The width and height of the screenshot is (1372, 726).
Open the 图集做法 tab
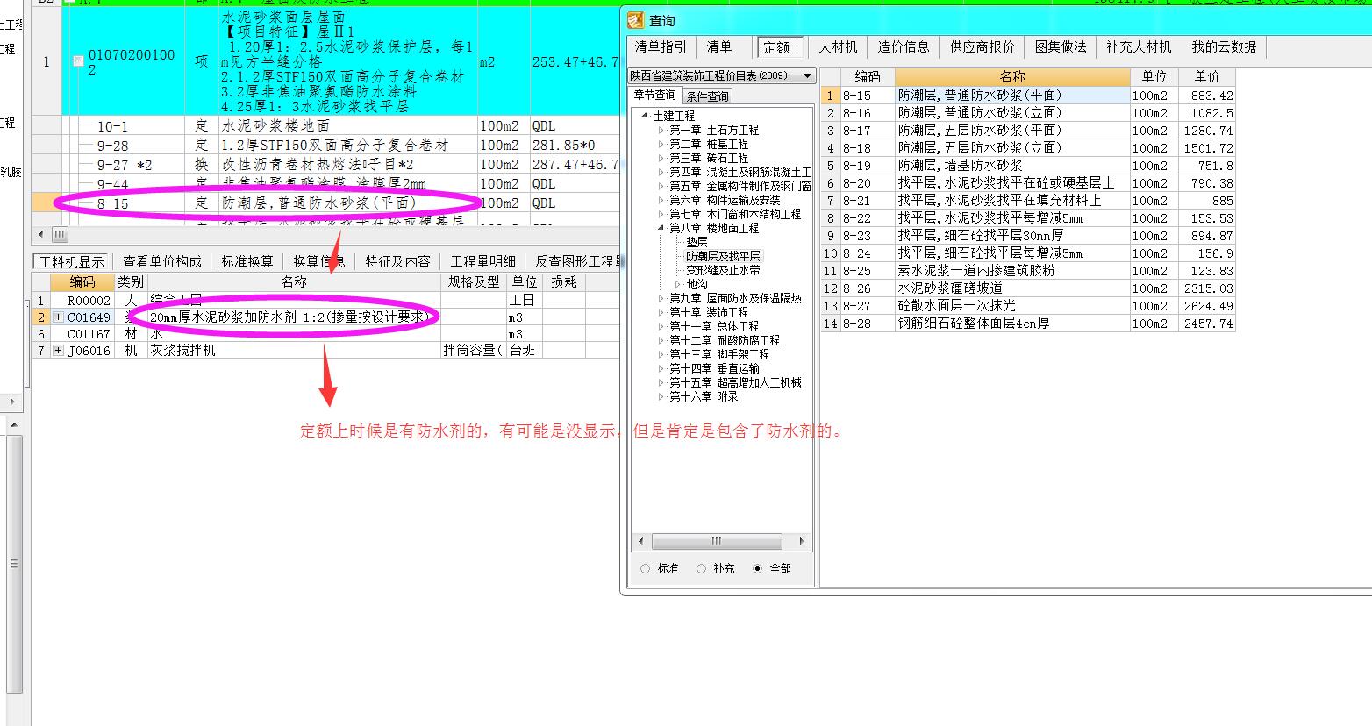[x=1061, y=46]
